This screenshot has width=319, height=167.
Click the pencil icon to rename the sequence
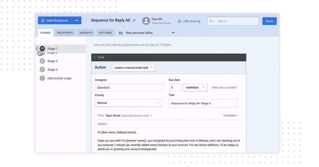pyautogui.click(x=134, y=20)
